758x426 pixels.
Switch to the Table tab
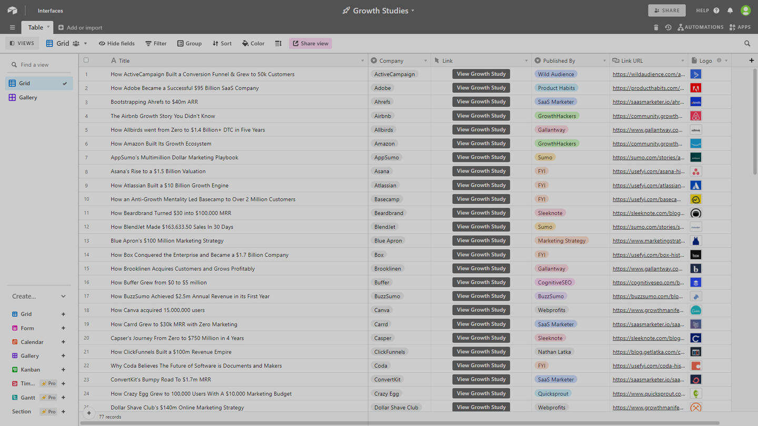(35, 27)
